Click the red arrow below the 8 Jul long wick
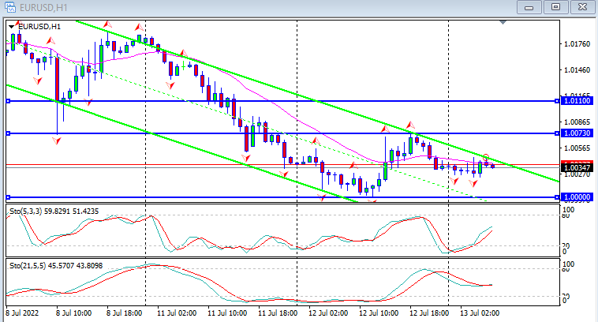598x322 pixels. point(57,140)
